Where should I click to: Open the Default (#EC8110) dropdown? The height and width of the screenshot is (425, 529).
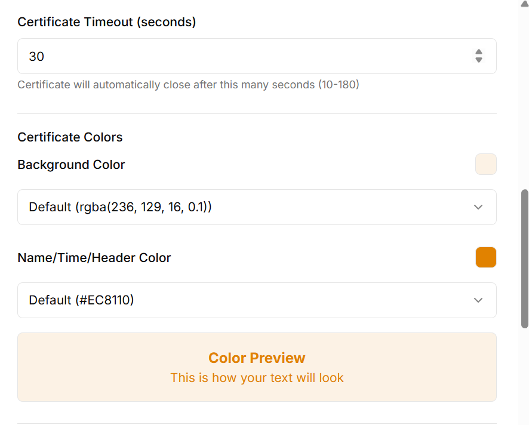239,300
